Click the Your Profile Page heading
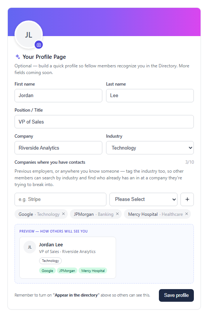 coord(44,57)
